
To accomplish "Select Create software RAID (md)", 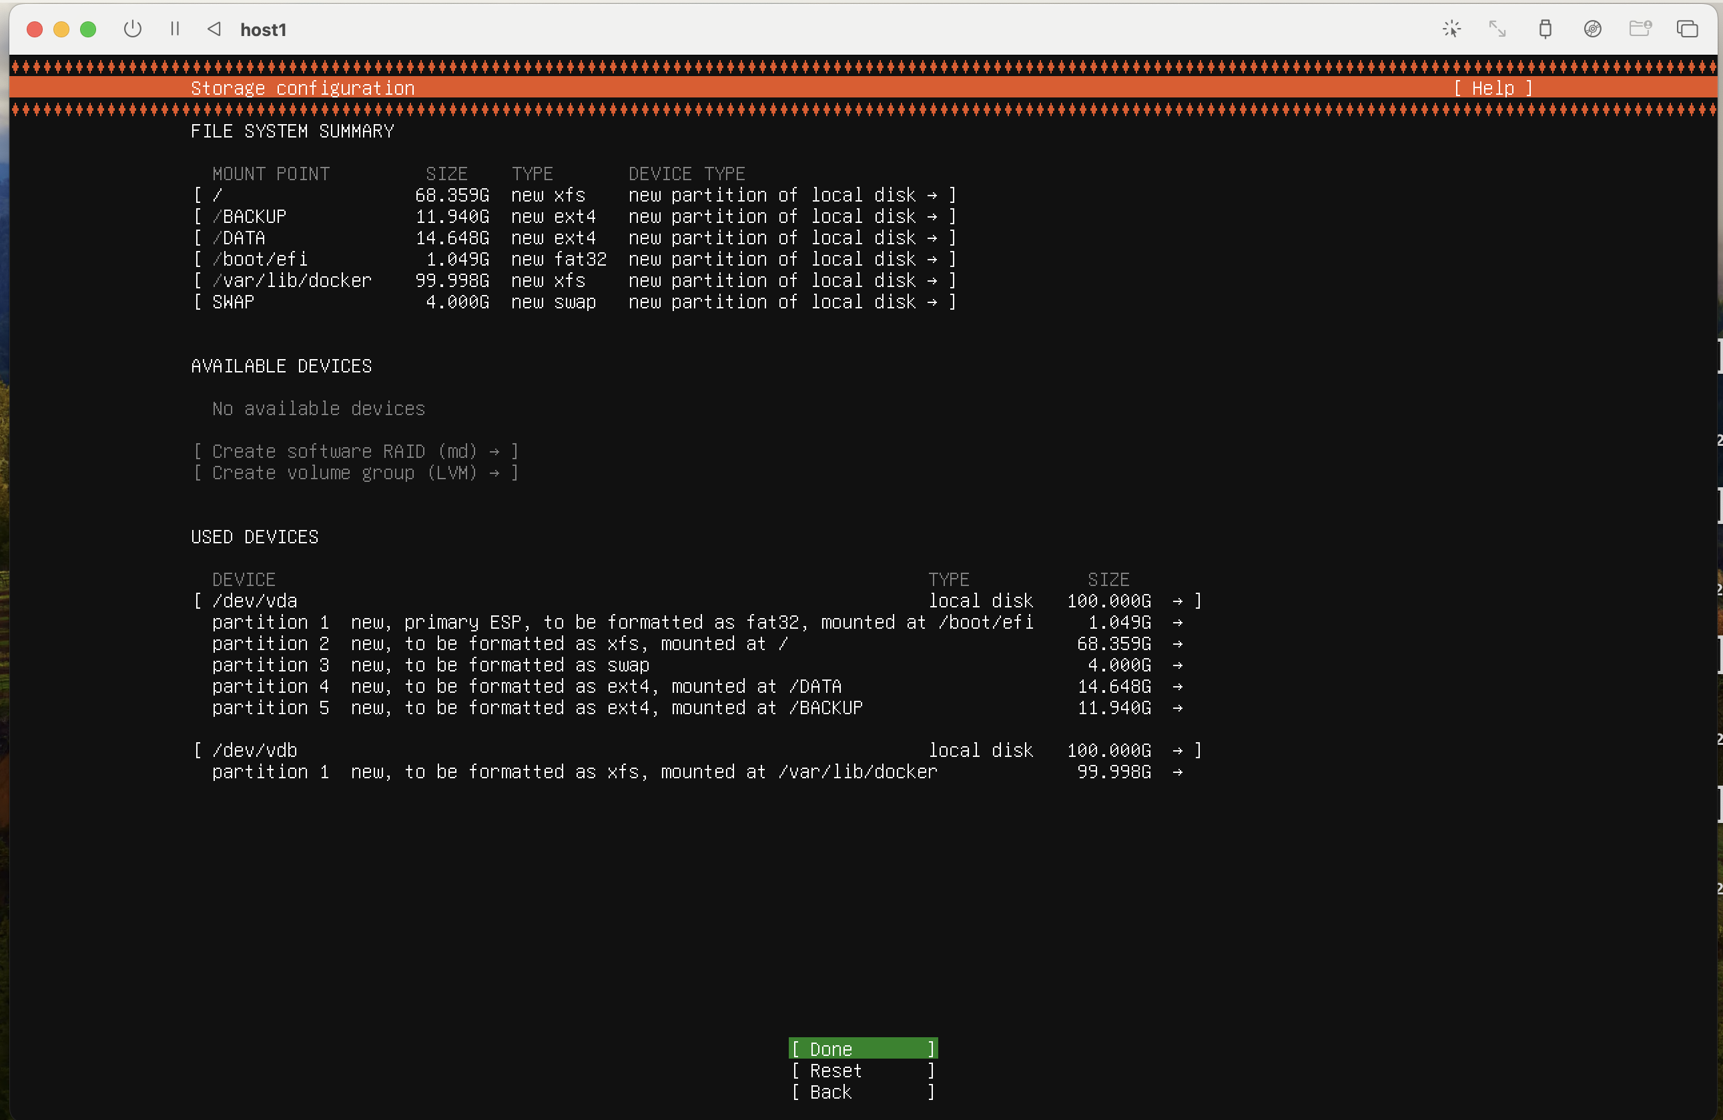I will click(355, 452).
